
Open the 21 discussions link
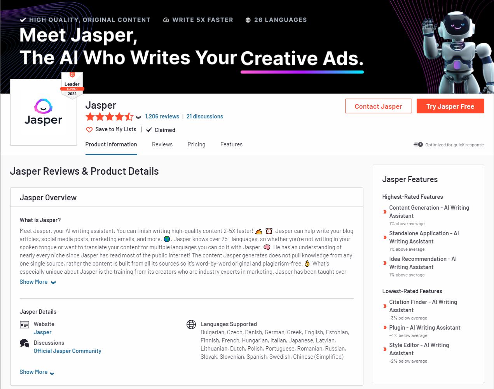[x=205, y=116]
